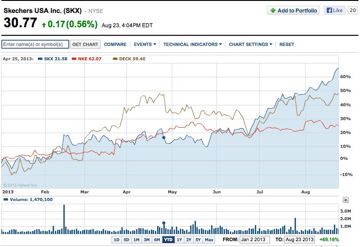Select the 1D time range tab
The height and width of the screenshot is (247, 362).
pos(117,239)
